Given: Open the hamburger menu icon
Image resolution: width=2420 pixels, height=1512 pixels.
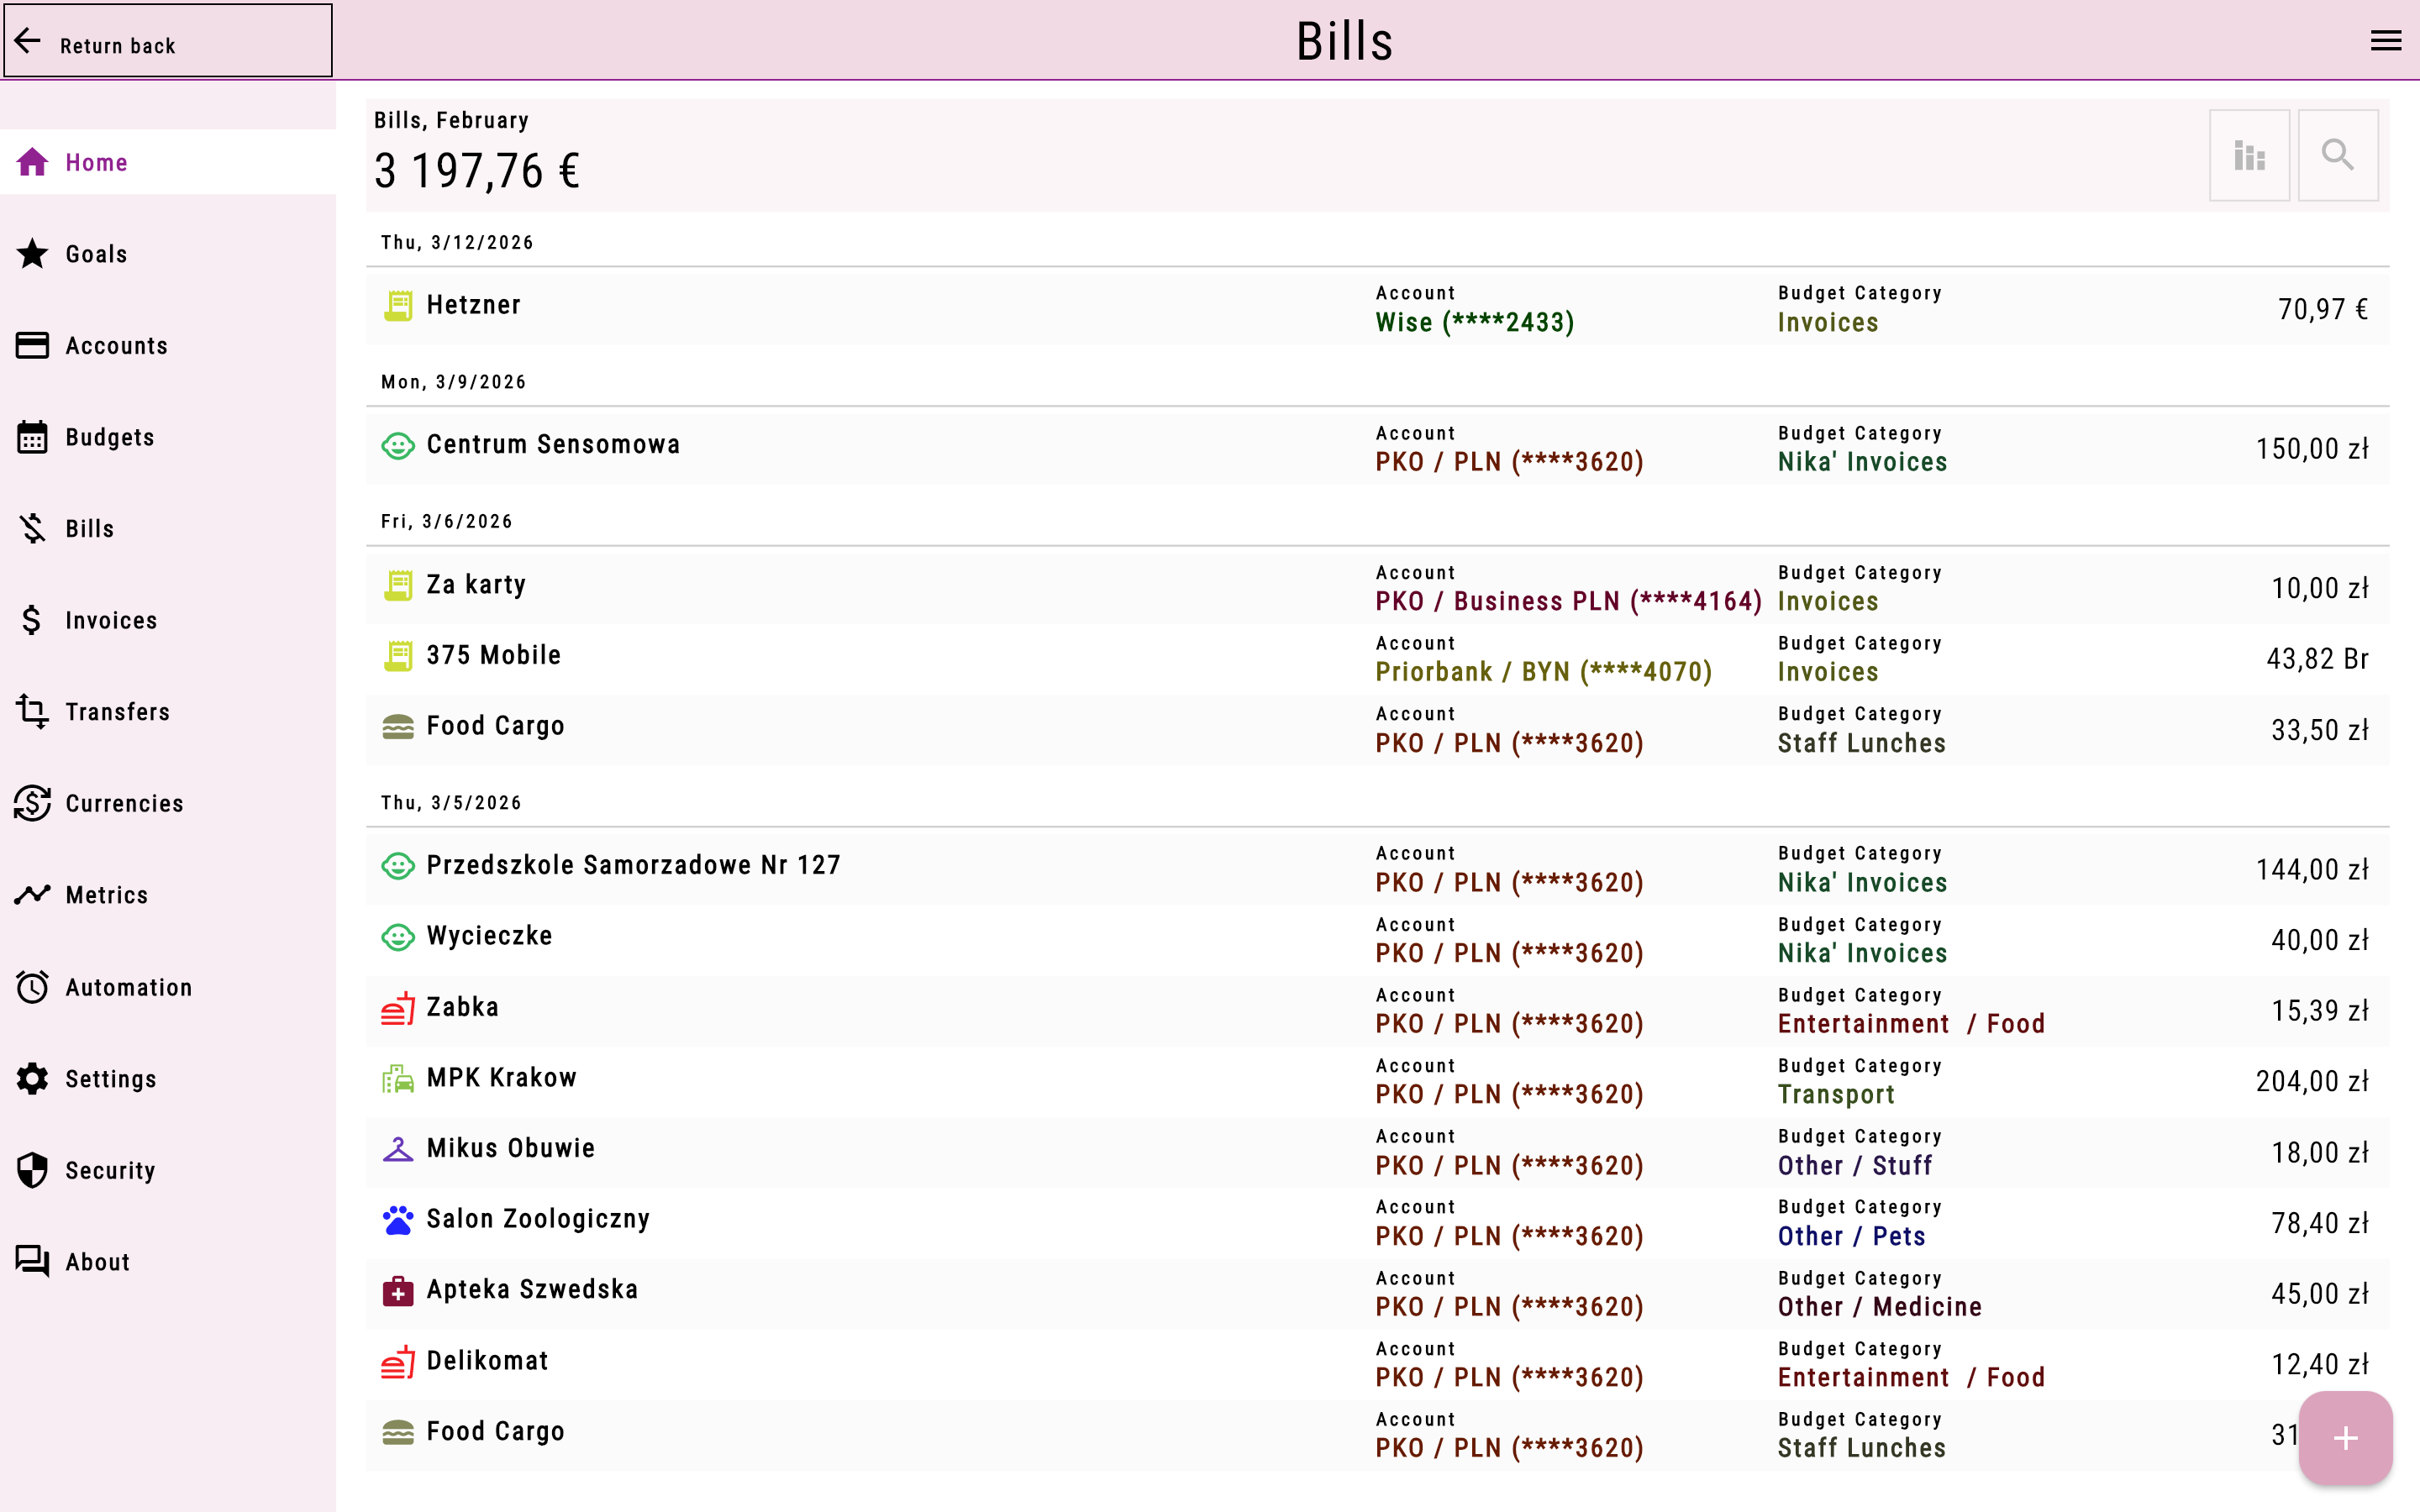Looking at the screenshot, I should (2385, 41).
